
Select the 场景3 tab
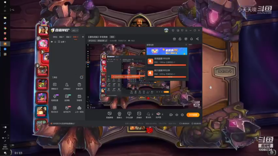click(75, 37)
